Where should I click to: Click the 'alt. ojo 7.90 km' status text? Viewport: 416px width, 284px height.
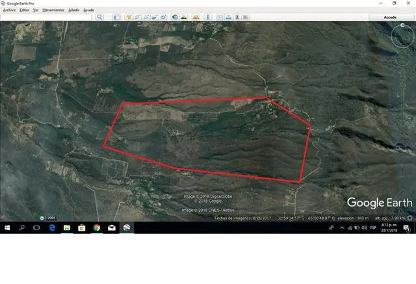tap(390, 218)
